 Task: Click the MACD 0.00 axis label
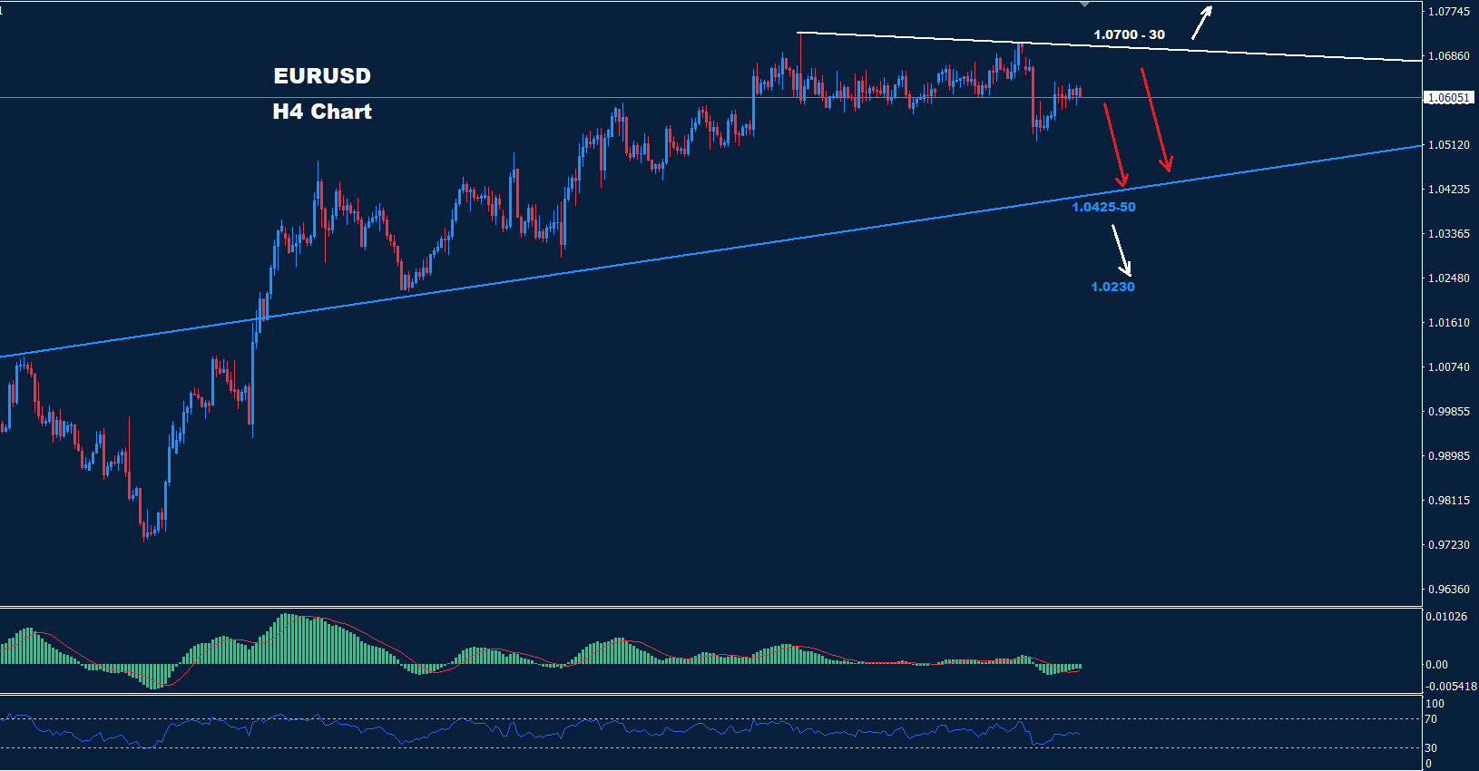pyautogui.click(x=1436, y=665)
